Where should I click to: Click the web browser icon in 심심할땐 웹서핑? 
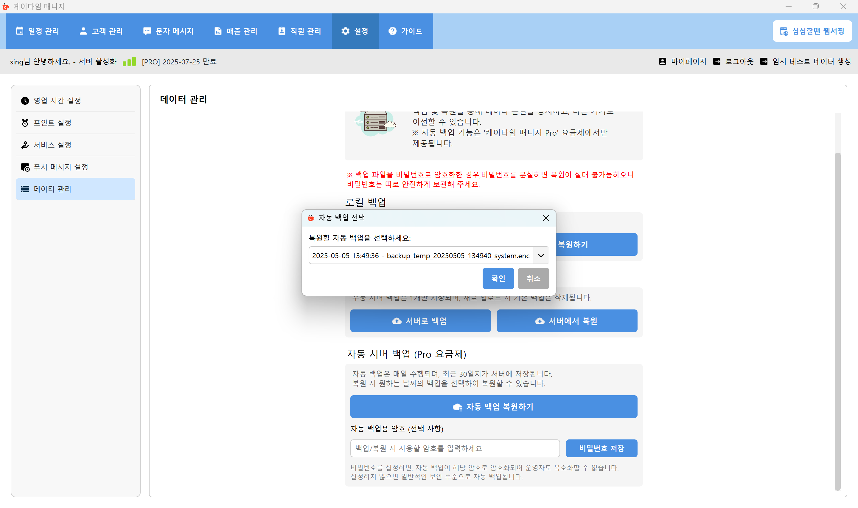click(784, 32)
